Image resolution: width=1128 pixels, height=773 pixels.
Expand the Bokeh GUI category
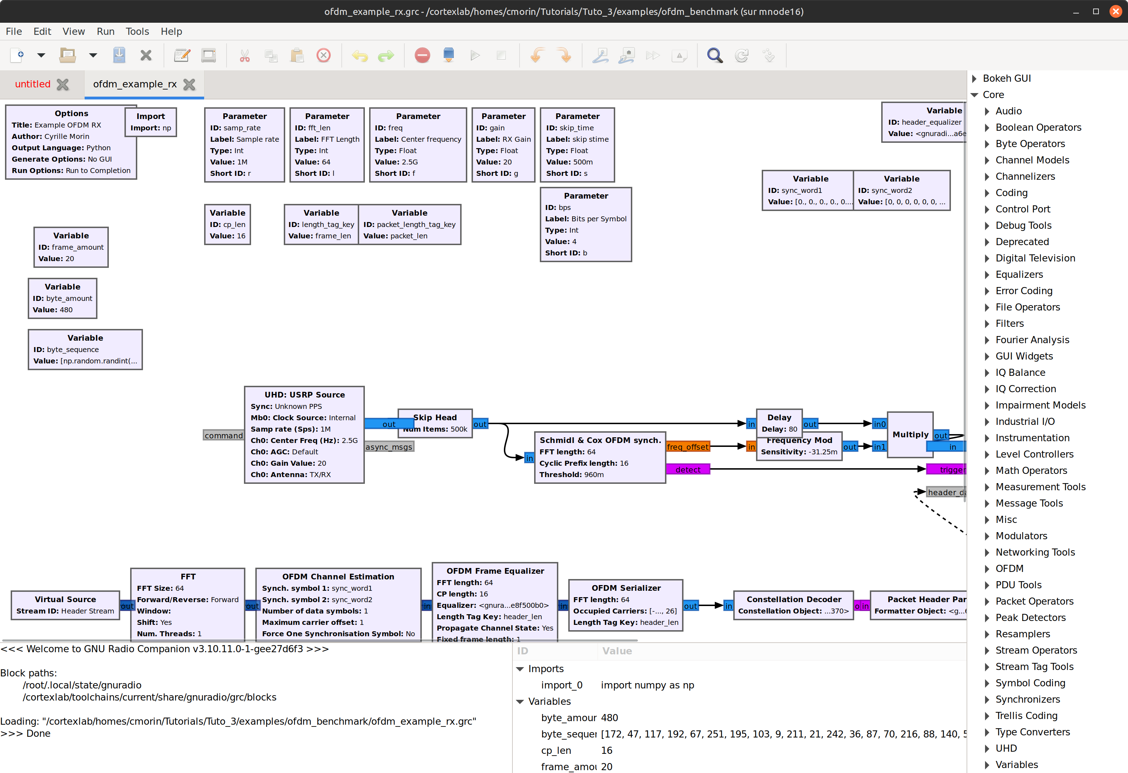(974, 79)
